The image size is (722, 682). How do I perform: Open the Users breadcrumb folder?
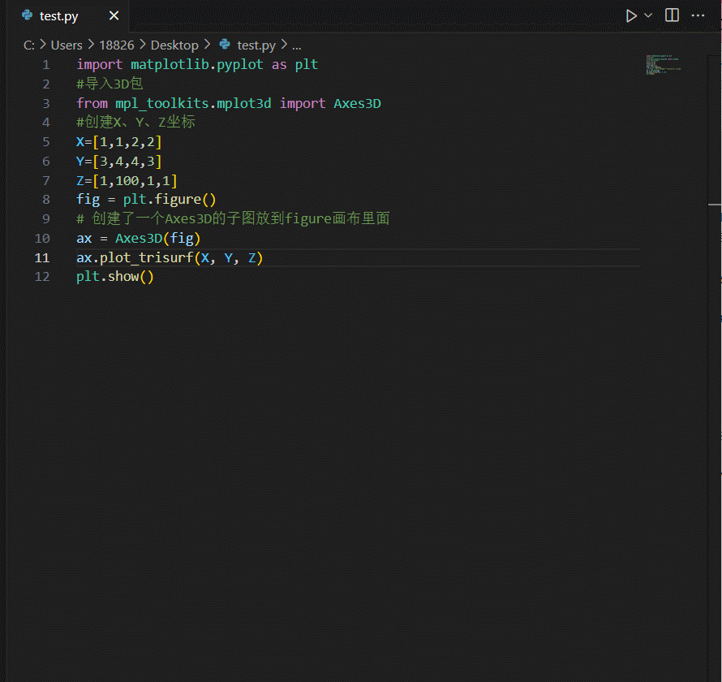point(67,45)
